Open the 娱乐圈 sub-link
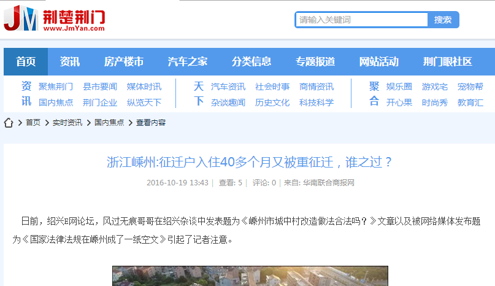This screenshot has height=286, width=495. [x=399, y=87]
